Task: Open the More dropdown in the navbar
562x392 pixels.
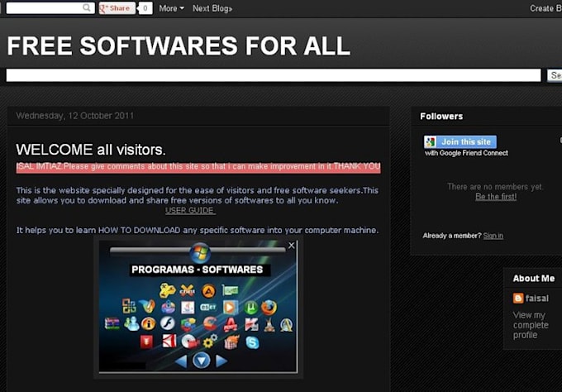Action: point(171,8)
